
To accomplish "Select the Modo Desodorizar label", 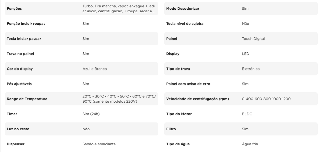I will tap(183, 9).
